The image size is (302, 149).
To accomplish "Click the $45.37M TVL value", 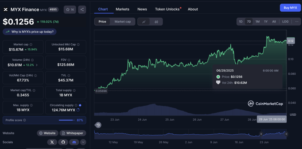I will 66,80.
